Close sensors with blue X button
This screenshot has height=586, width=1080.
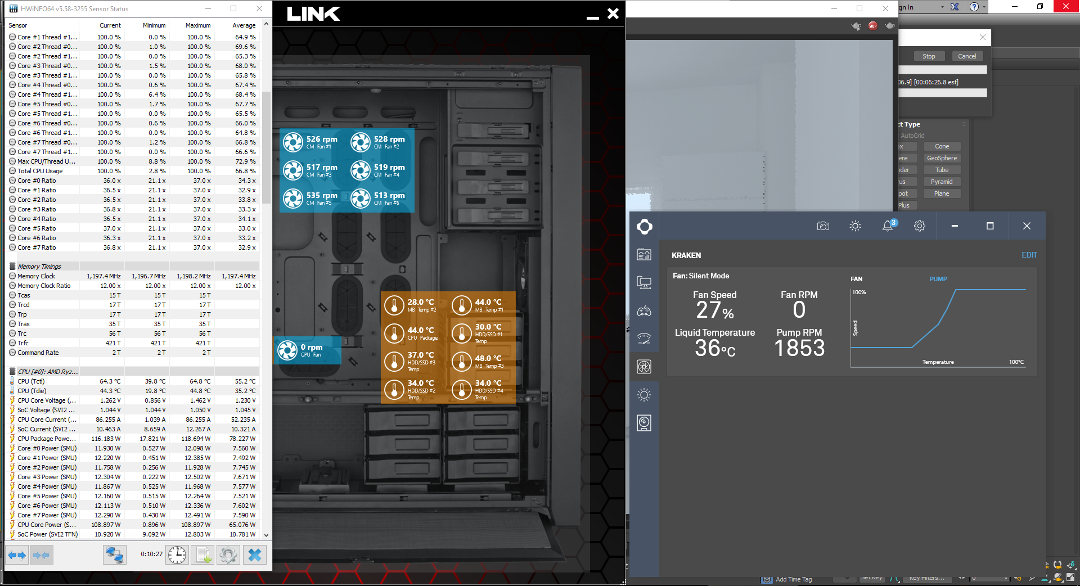tap(255, 555)
